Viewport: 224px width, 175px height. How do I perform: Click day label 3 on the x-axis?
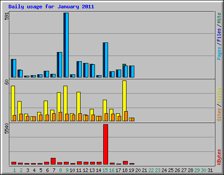click(x=28, y=170)
